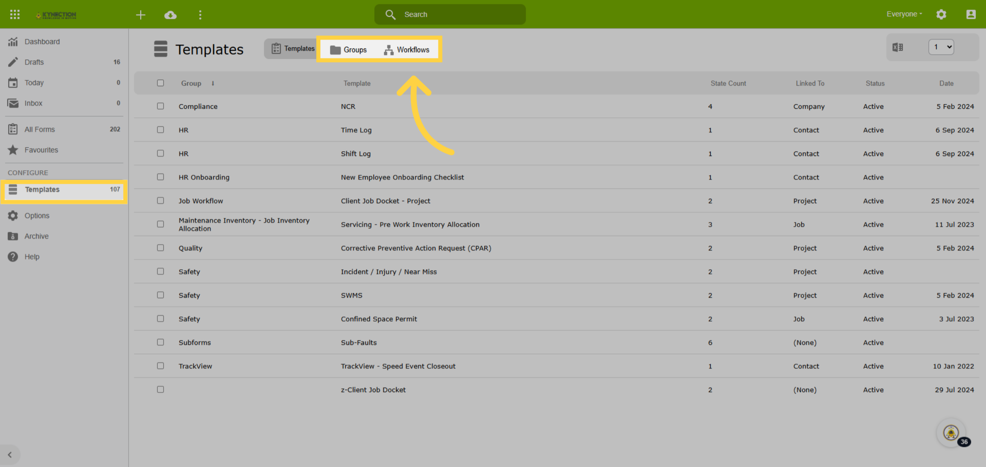Viewport: 986px width, 467px height.
Task: Expand the Everyone filter dropdown
Action: (x=904, y=14)
